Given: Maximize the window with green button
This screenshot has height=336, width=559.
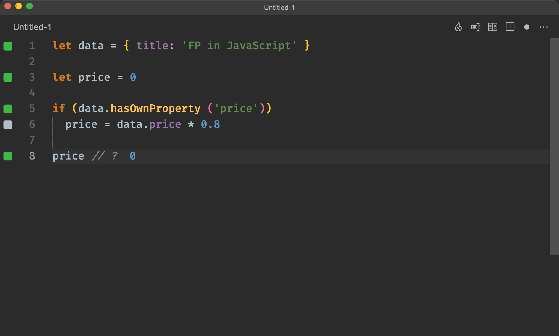Looking at the screenshot, I should tap(29, 6).
